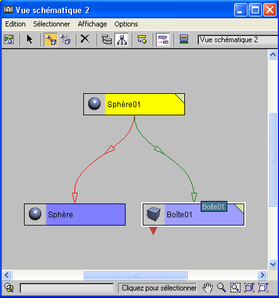Open the Vue schématique 2 name dropdown

pos(238,40)
